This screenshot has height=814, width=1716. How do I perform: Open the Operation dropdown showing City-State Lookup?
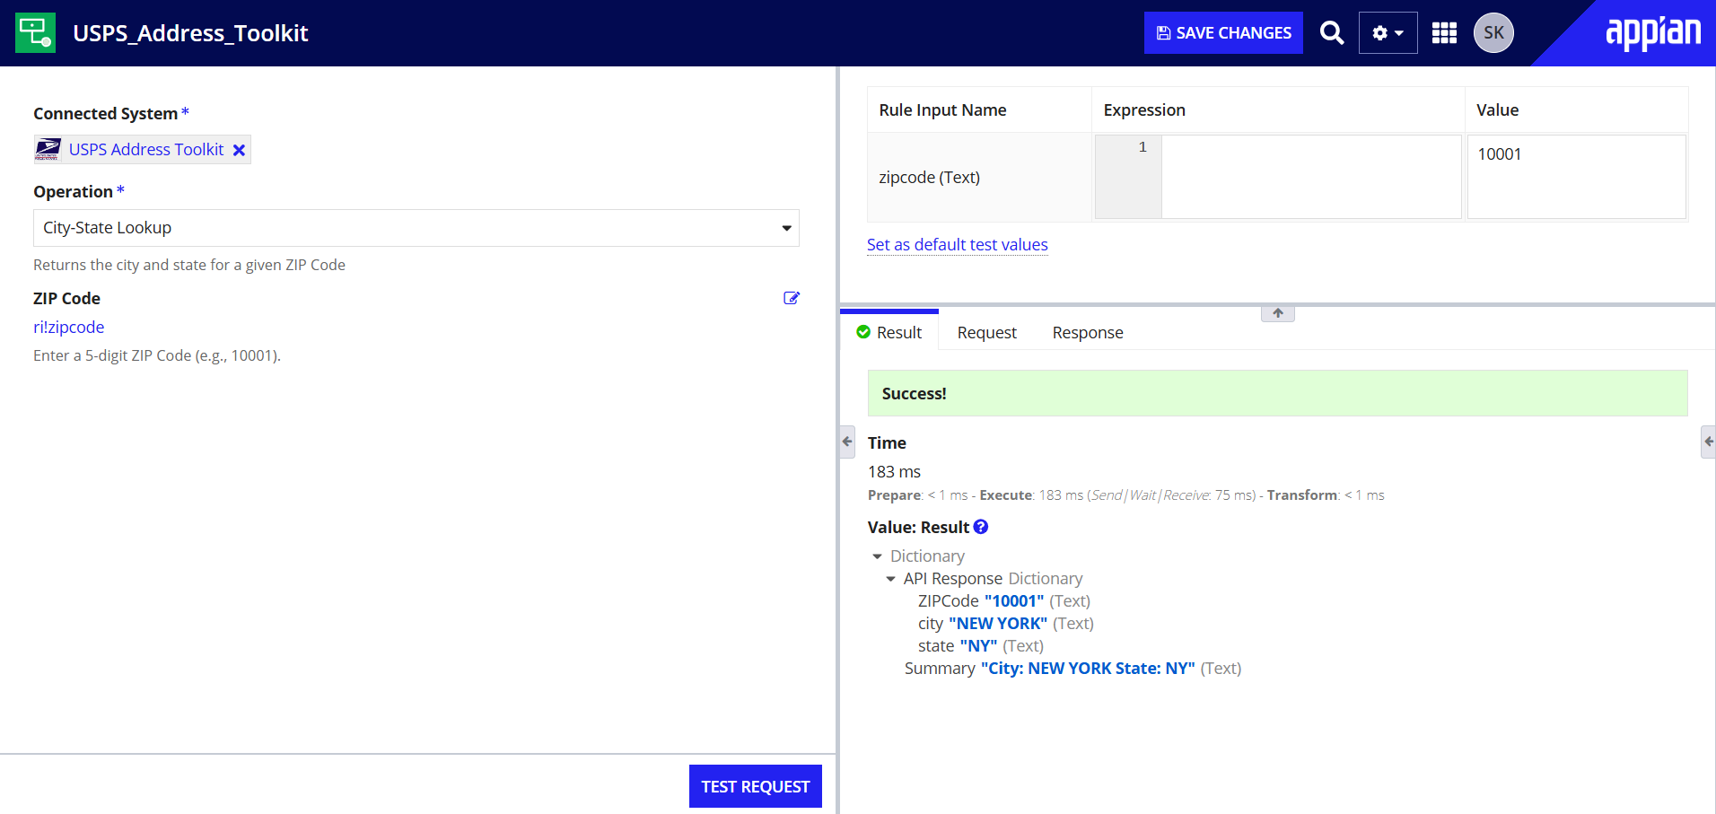coord(416,228)
